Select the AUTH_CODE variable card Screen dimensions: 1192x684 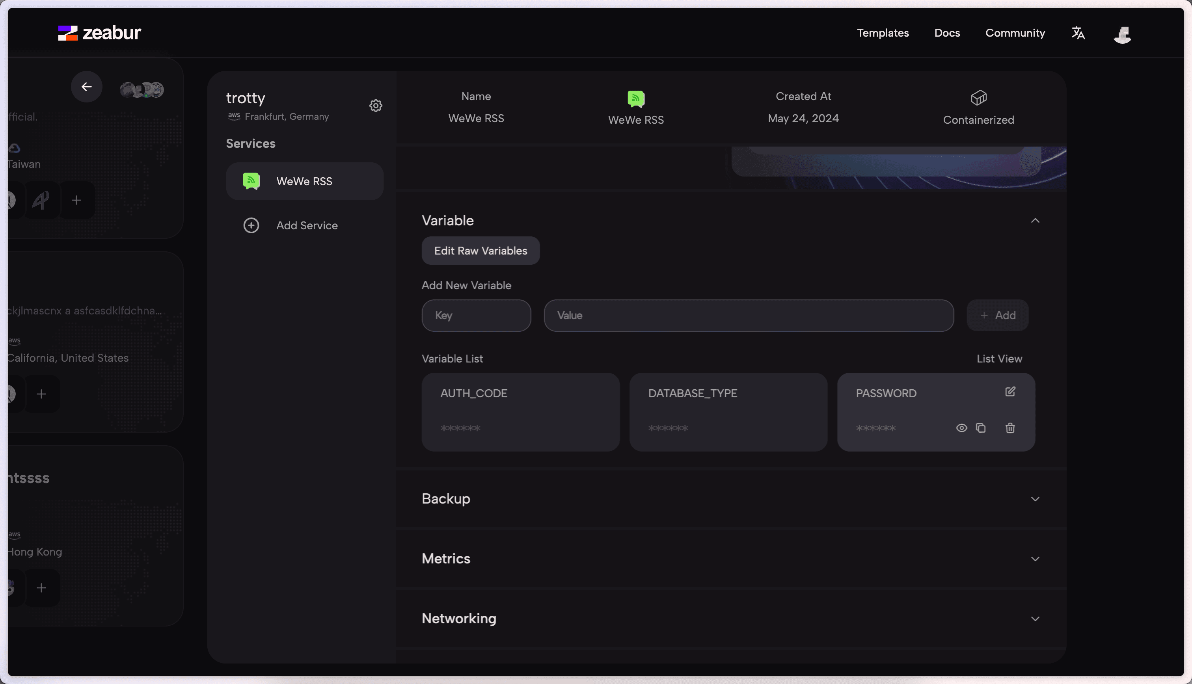520,413
